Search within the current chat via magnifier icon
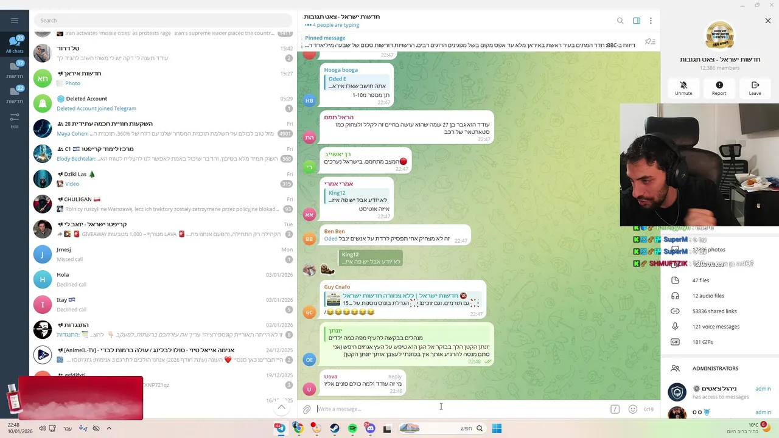 (620, 21)
